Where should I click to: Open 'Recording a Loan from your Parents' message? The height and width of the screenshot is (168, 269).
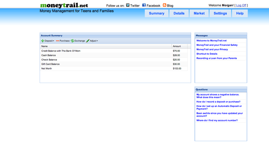(216, 58)
